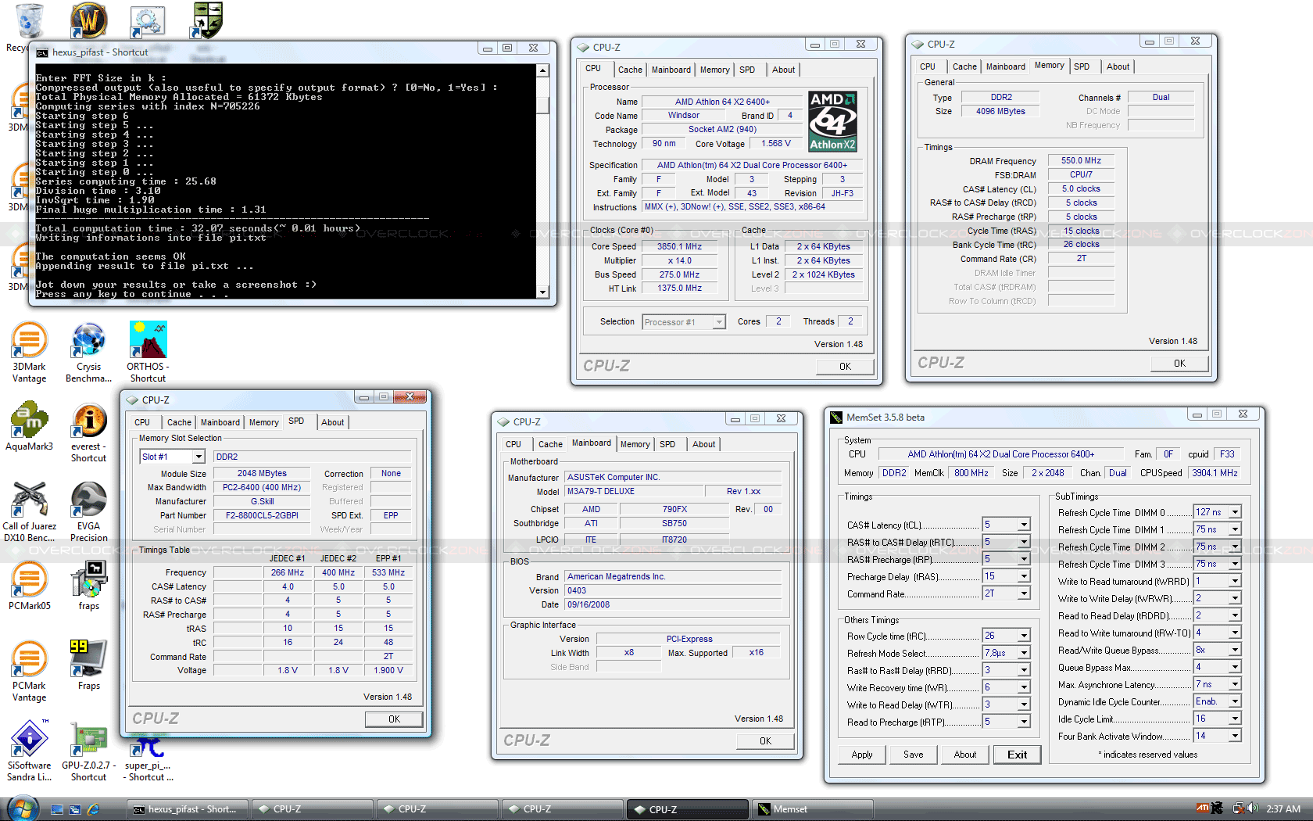Expand Refresh Cycle Time DIMM 0 dropdown
This screenshot has width=1313, height=821.
point(1235,512)
